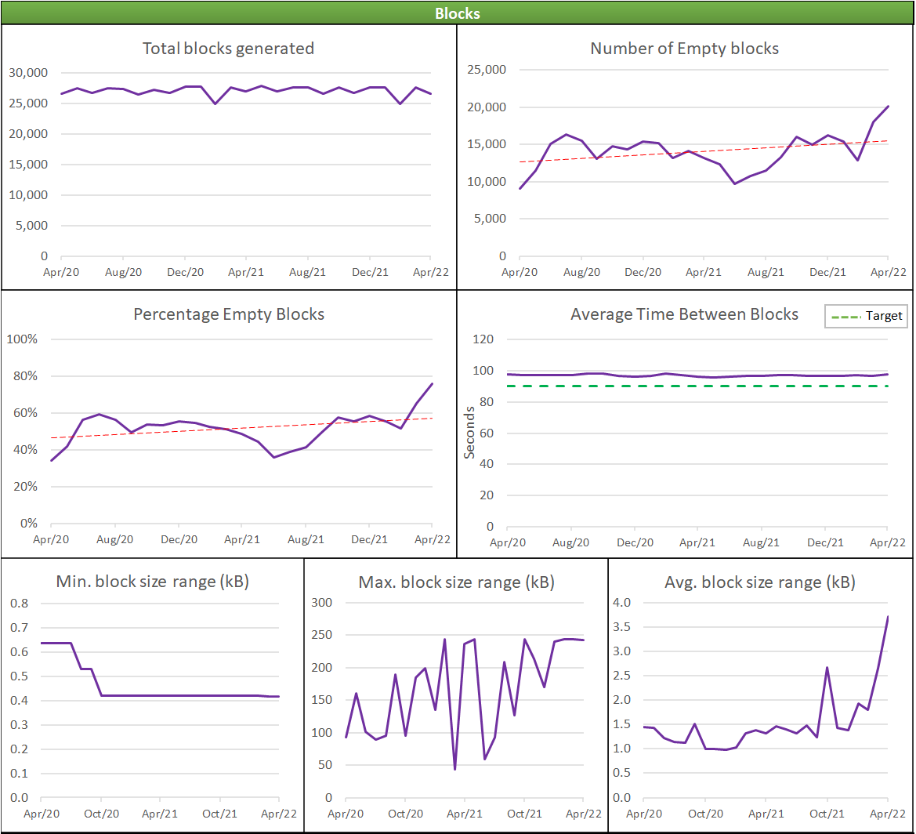The width and height of the screenshot is (916, 834).
Task: Click Oct/21 on the Max. block size axis
Action: [524, 814]
